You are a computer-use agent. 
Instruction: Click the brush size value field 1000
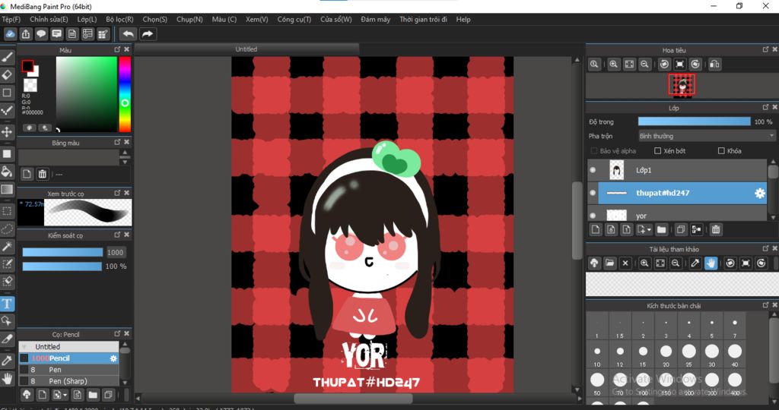pos(116,252)
